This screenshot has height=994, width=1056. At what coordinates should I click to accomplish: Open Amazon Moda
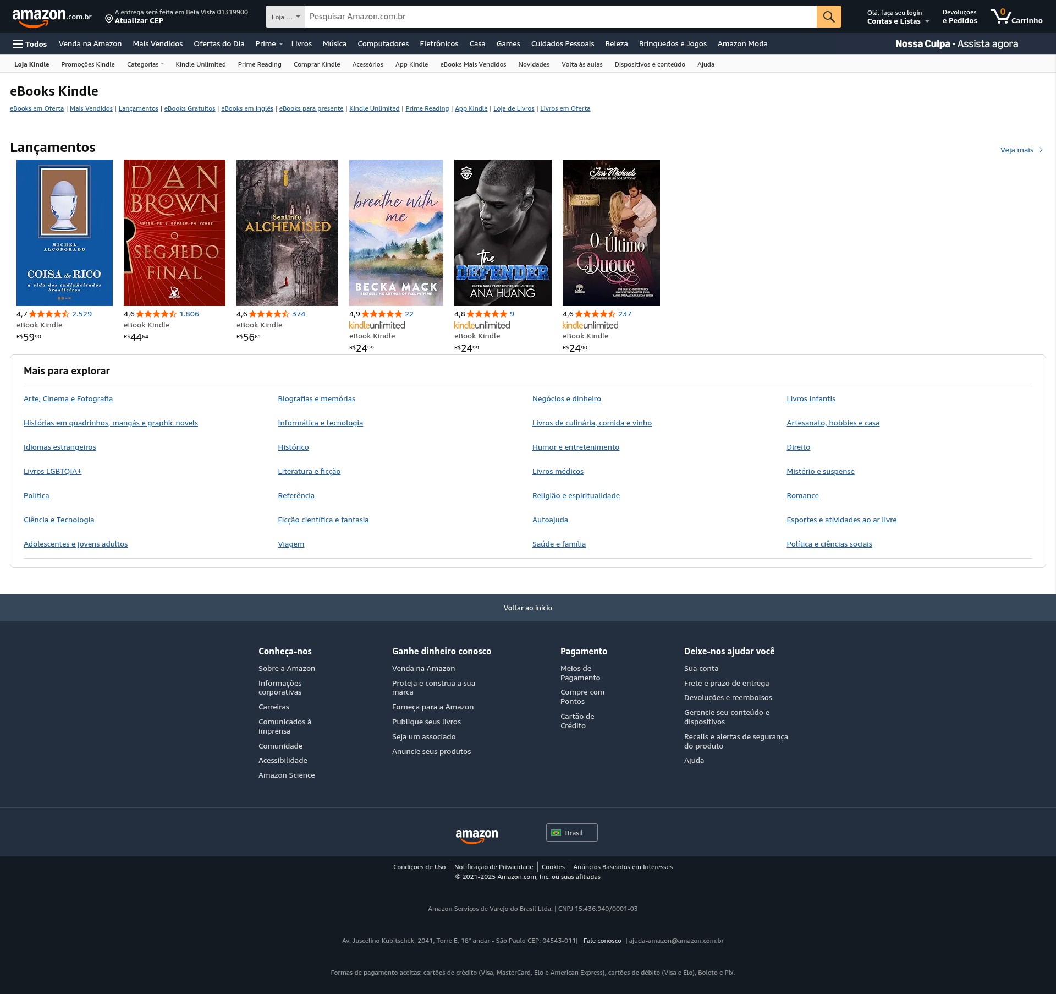point(743,44)
